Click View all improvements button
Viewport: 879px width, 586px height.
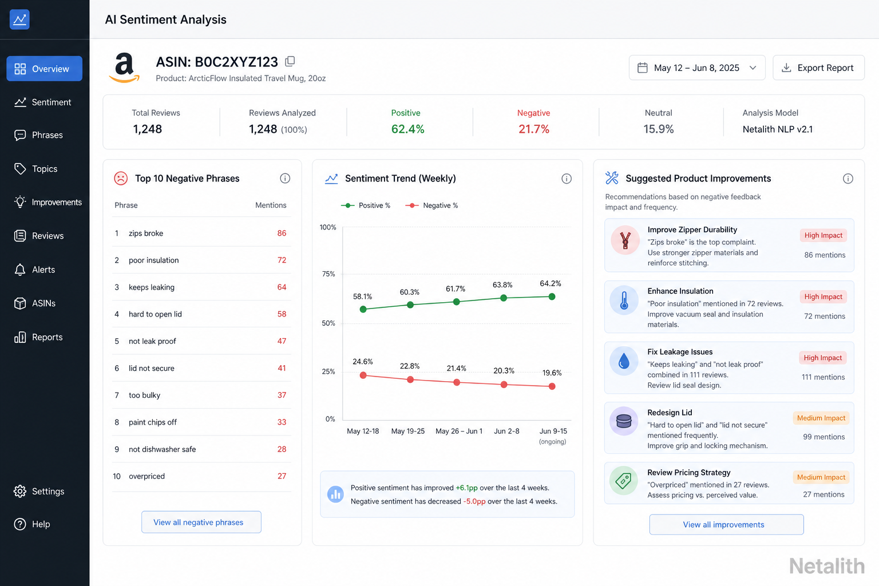click(726, 524)
